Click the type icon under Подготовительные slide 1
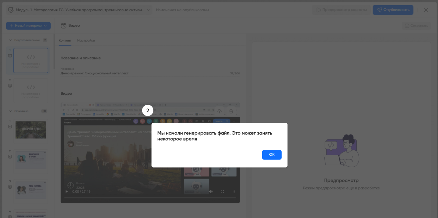Screen dimensions: 438x218 (x=10, y=56)
